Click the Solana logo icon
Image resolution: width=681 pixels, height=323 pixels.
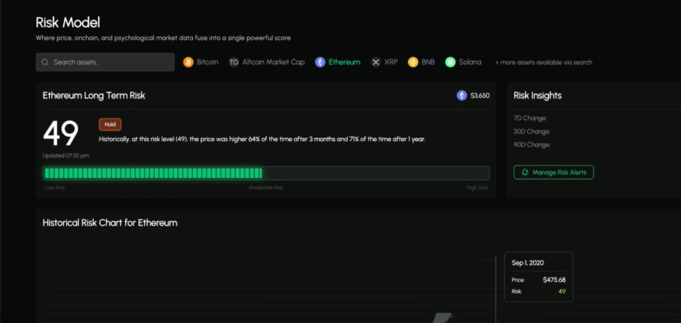pyautogui.click(x=450, y=62)
